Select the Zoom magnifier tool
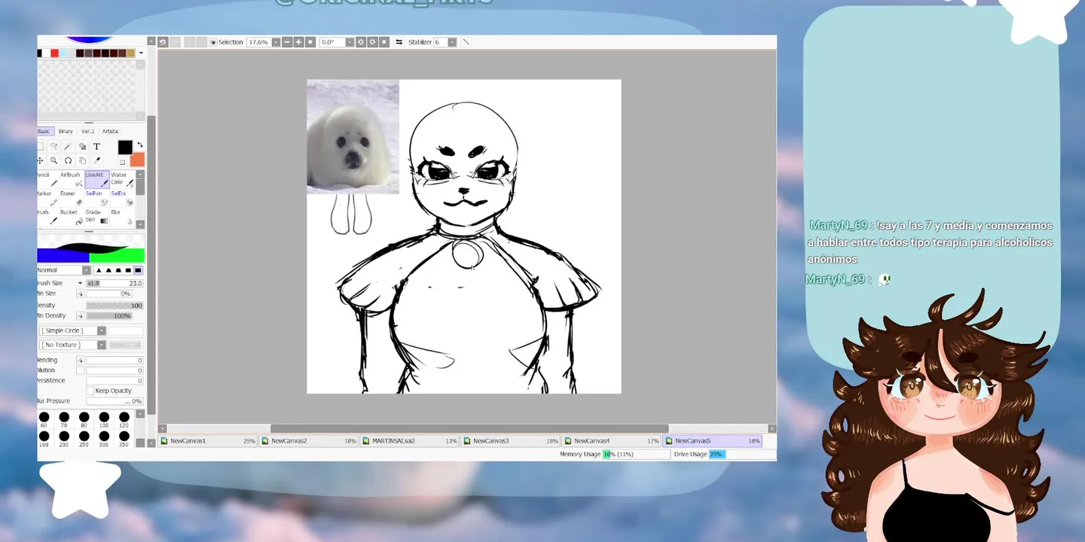This screenshot has height=542, width=1085. pos(54,160)
